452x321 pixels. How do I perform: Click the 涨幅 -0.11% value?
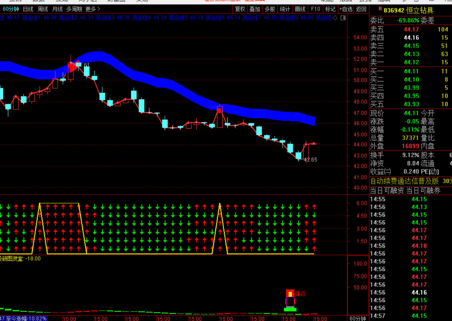point(410,130)
